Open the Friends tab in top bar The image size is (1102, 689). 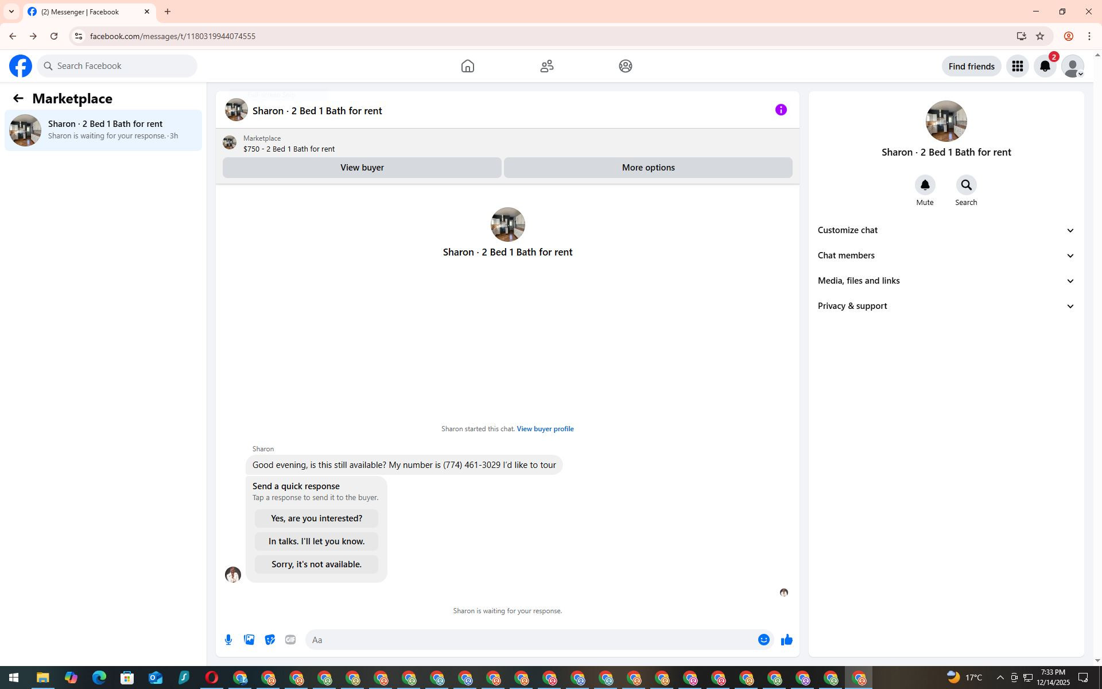click(546, 66)
